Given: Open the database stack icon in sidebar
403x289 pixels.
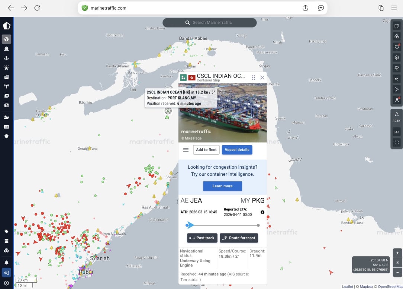Looking at the screenshot, I should point(6,241).
